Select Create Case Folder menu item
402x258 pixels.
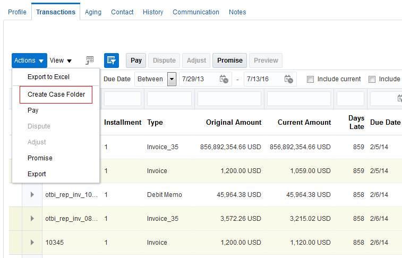[x=56, y=94]
